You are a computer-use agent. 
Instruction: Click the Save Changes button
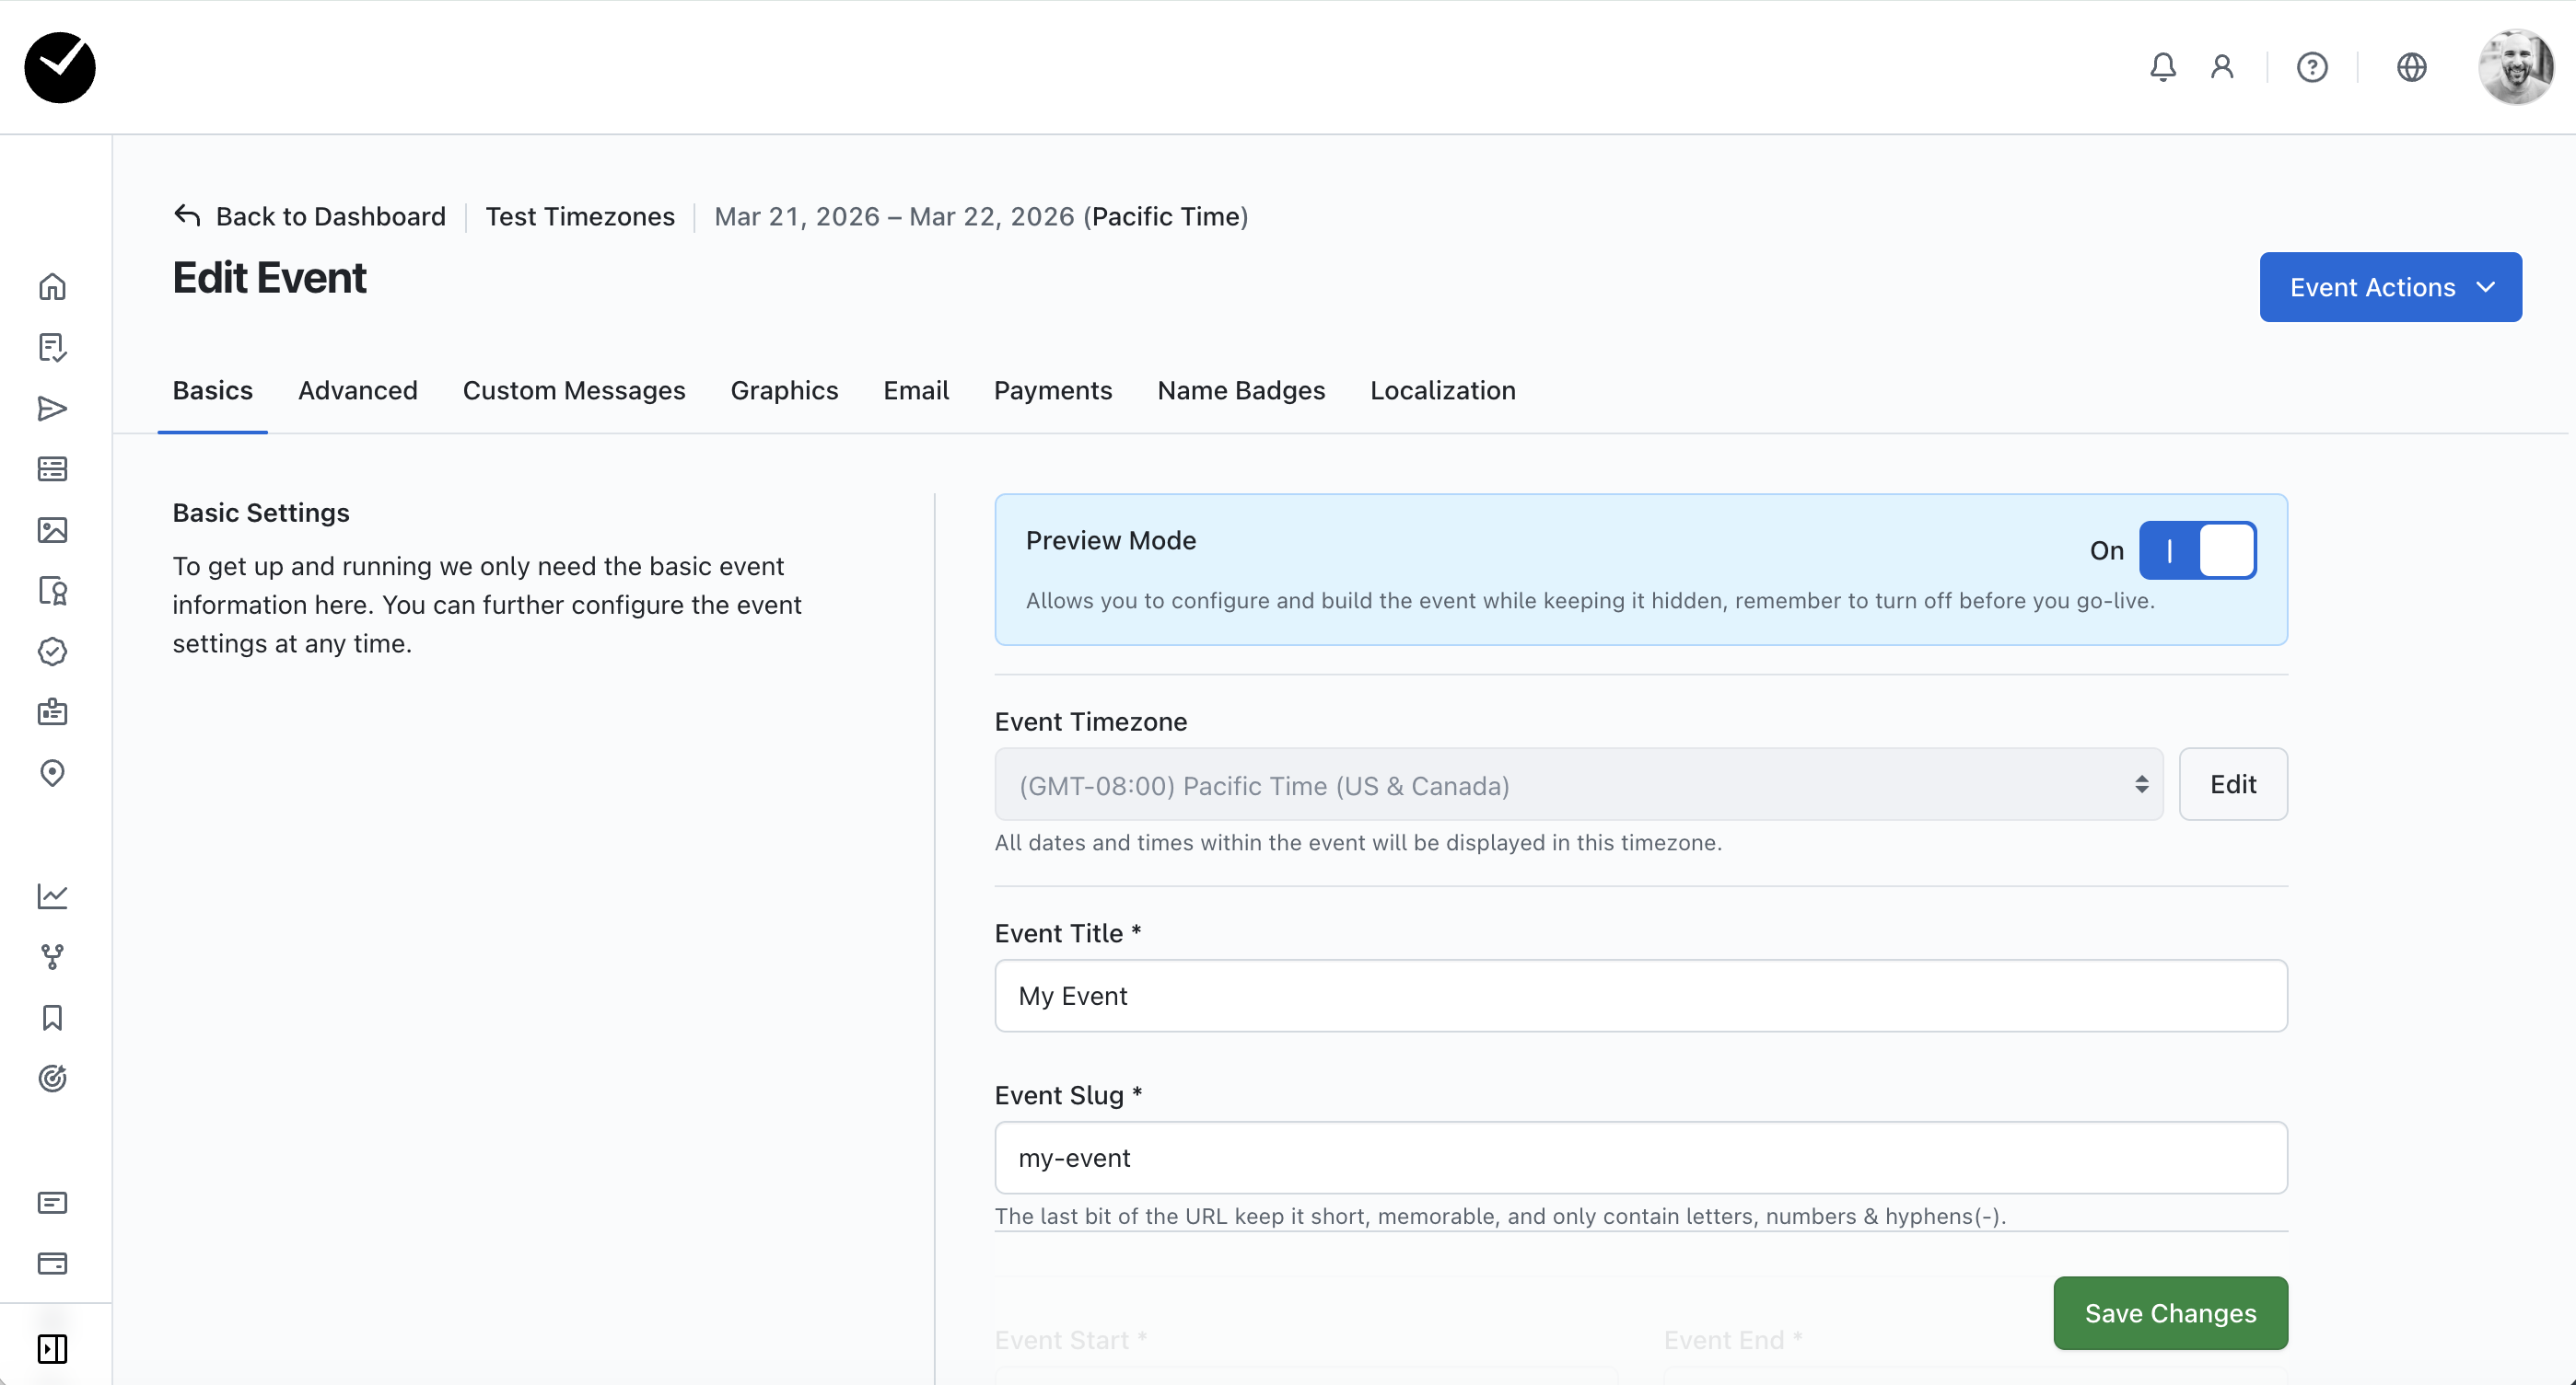pyautogui.click(x=2169, y=1312)
